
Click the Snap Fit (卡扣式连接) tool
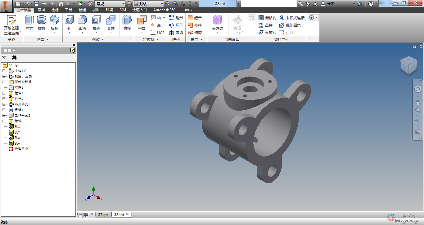pos(292,18)
